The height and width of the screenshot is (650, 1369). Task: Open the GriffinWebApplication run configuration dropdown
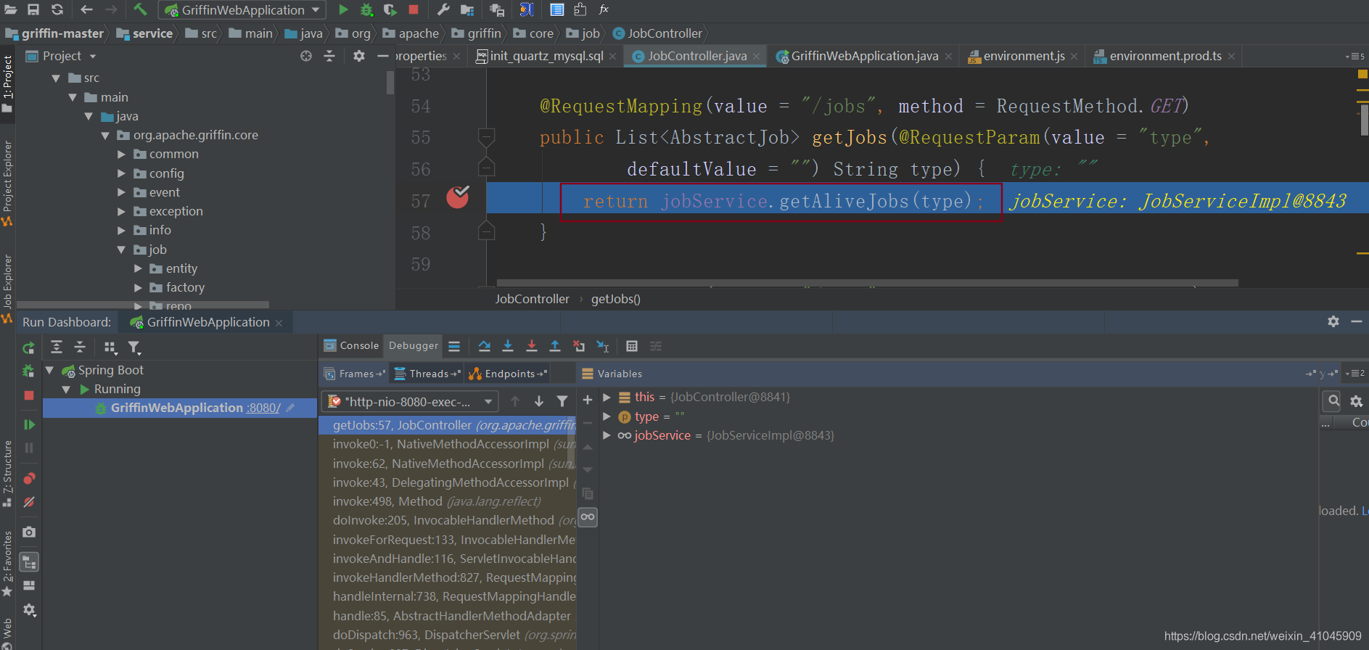pyautogui.click(x=242, y=10)
